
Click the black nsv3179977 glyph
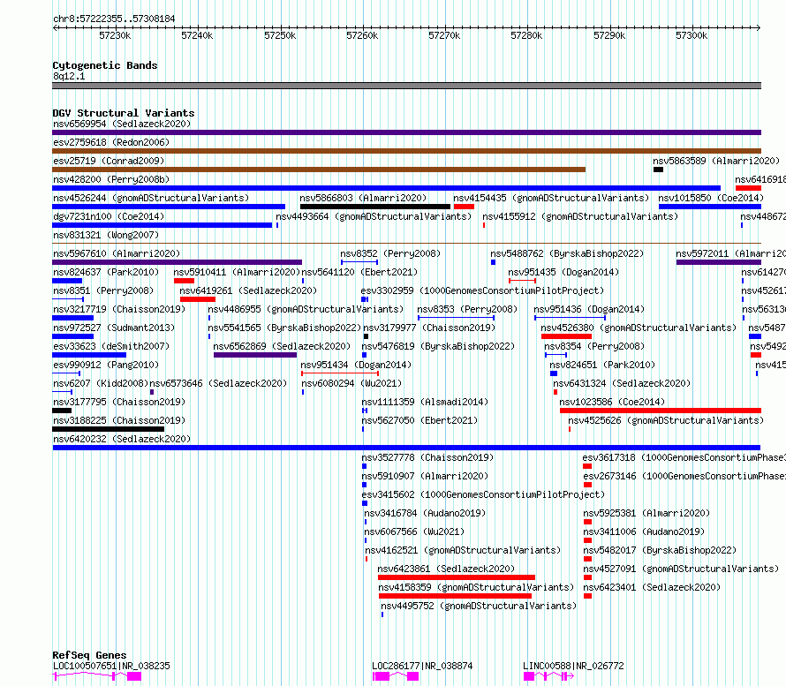(366, 336)
